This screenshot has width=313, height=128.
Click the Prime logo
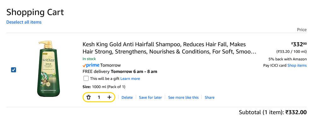(x=91, y=65)
